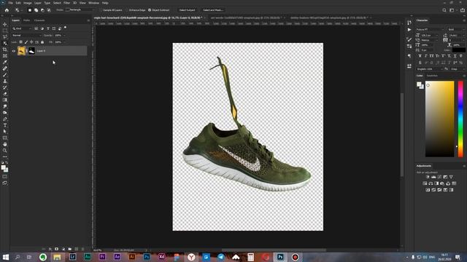Screen dimensions: 467x262
Task: Open the Window menu
Action: [x=93, y=3]
